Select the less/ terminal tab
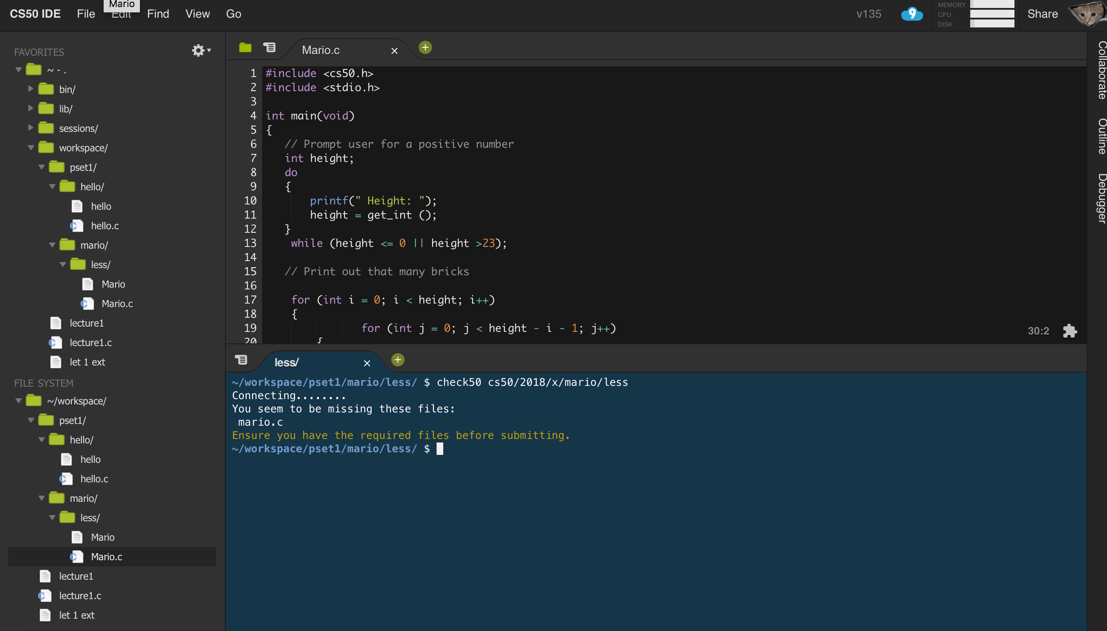 [x=286, y=362]
